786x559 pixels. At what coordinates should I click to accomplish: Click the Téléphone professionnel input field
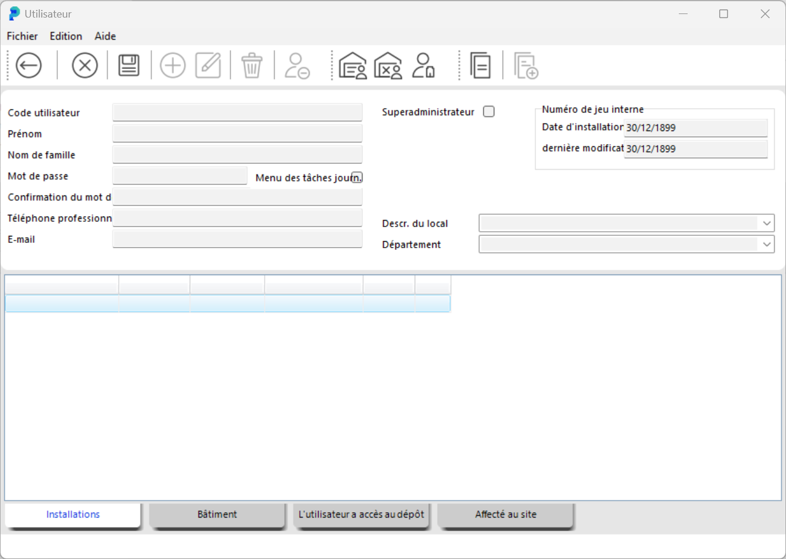pyautogui.click(x=237, y=218)
